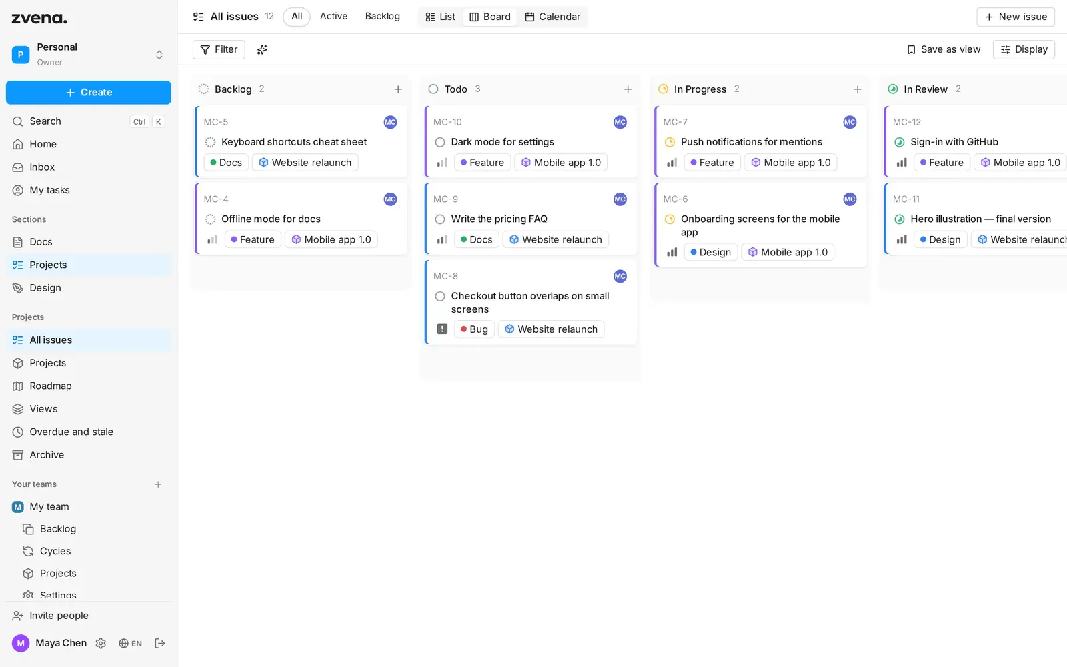This screenshot has height=667, width=1067.
Task: Click the zvena logo
Action: pyautogui.click(x=39, y=19)
